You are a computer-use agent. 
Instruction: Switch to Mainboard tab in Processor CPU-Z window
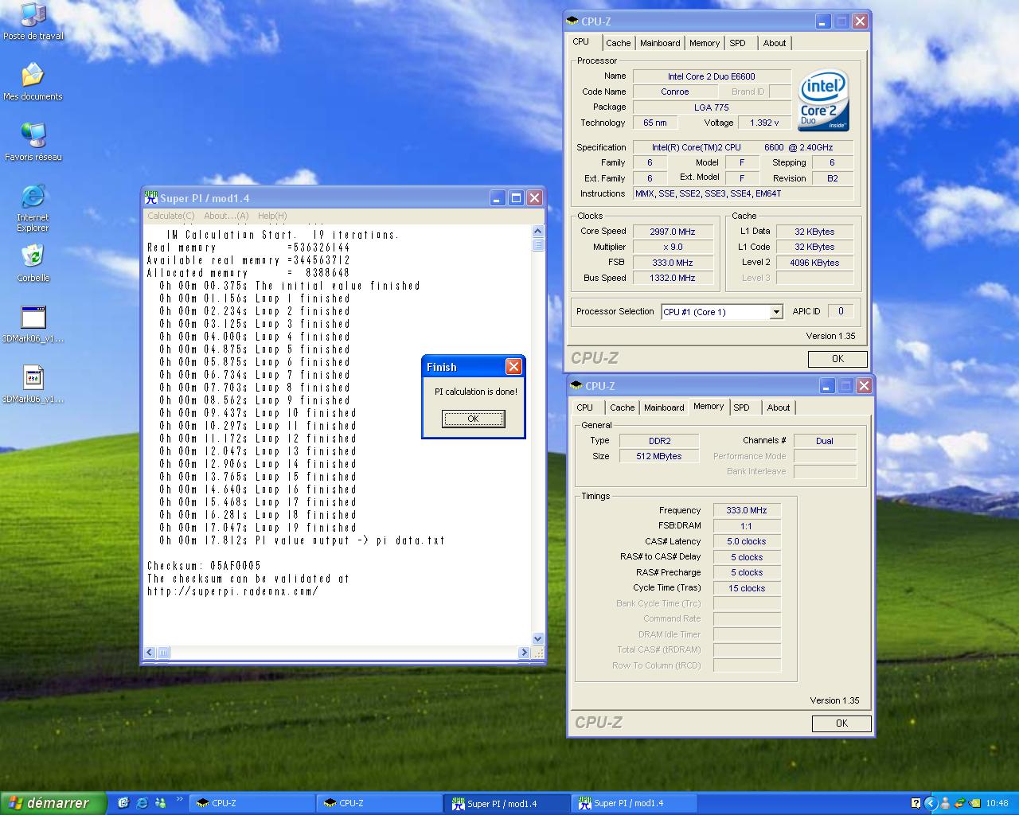point(660,43)
